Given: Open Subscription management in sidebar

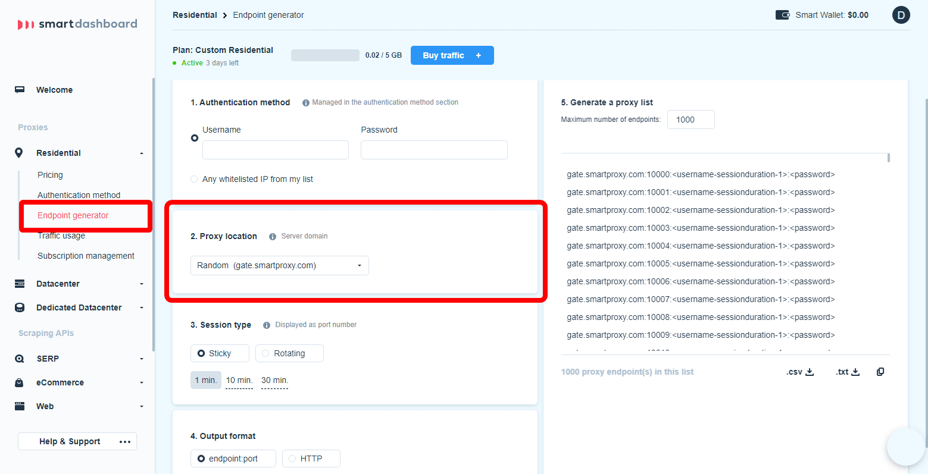Looking at the screenshot, I should click(x=86, y=256).
